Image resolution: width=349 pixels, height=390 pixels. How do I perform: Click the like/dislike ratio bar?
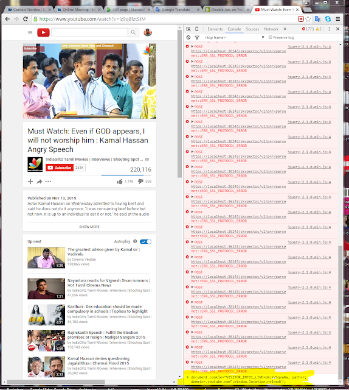(x=126, y=175)
